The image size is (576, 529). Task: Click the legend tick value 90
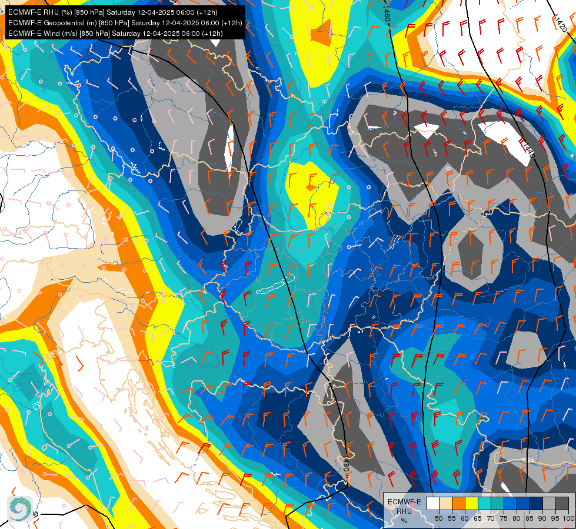542,518
